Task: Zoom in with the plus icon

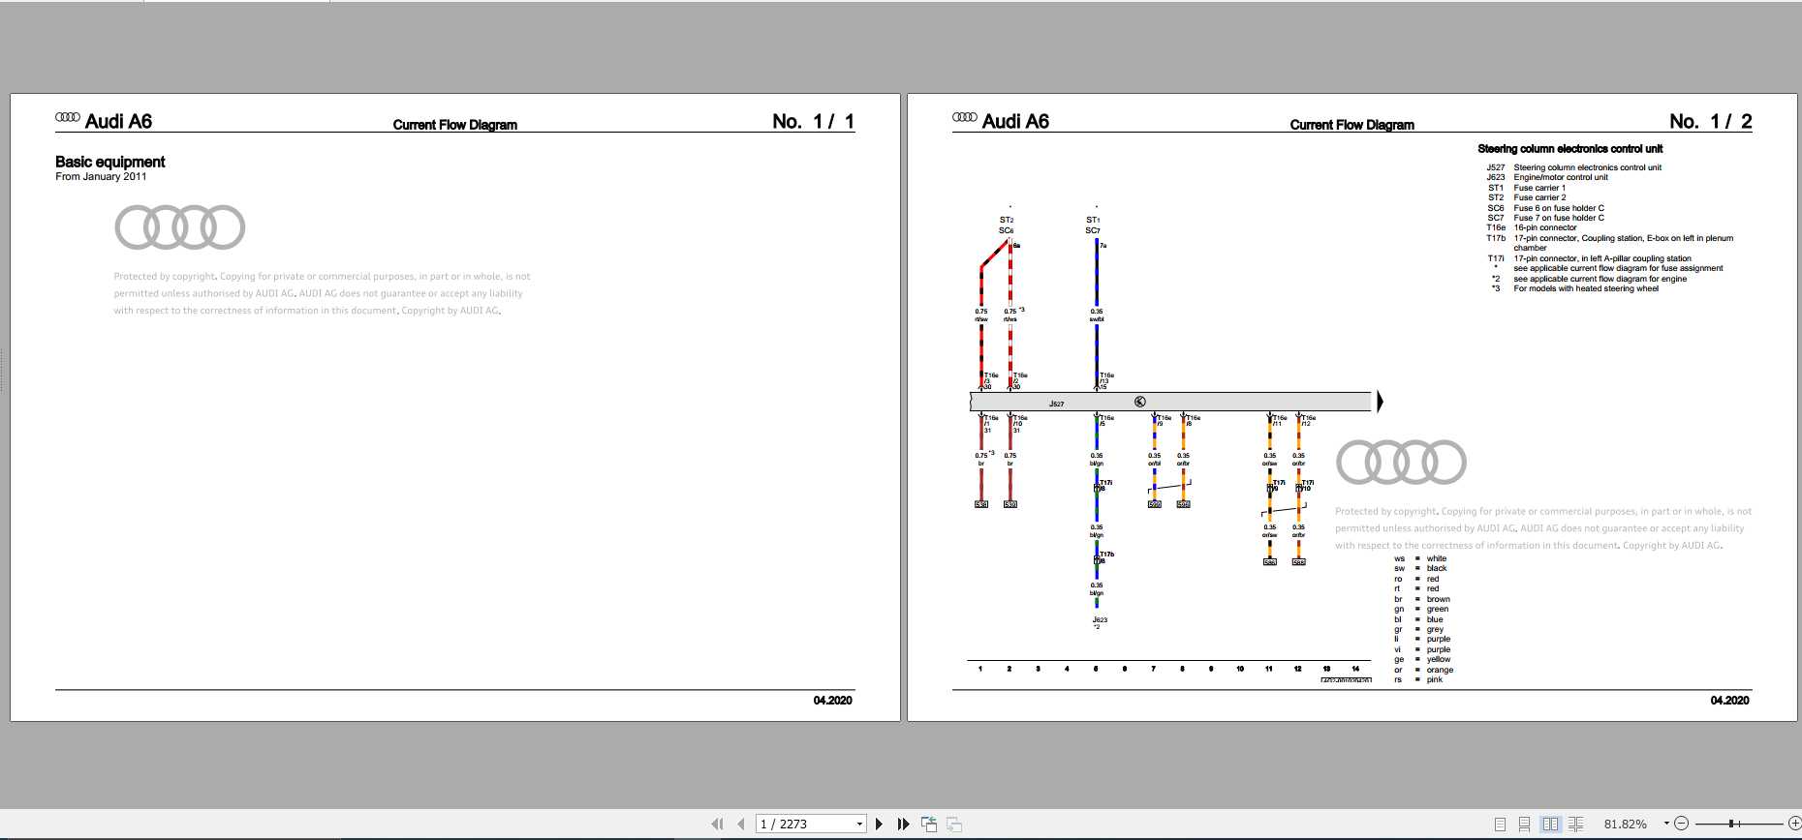Action: (1794, 824)
